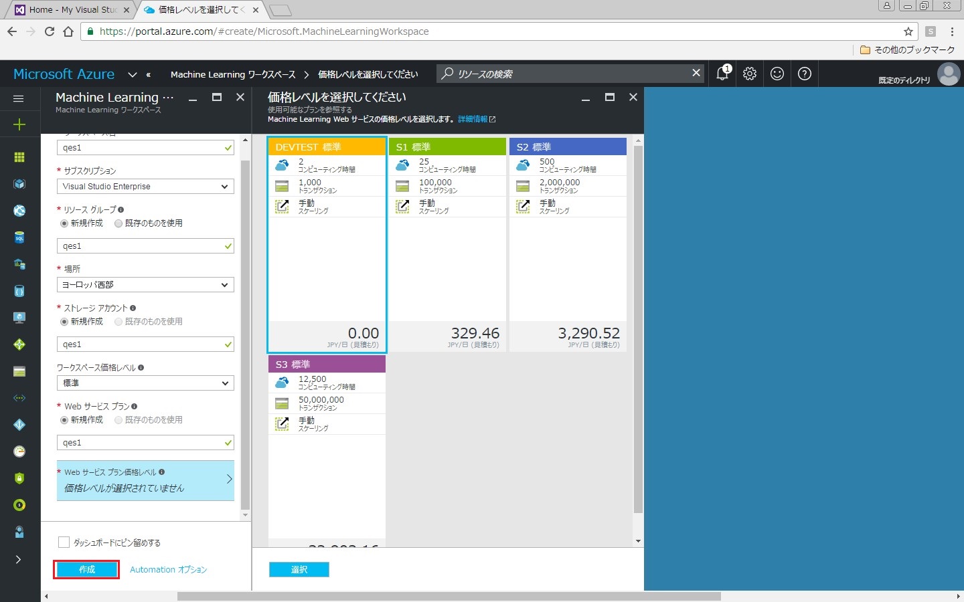The width and height of the screenshot is (964, 602).
Task: Expand Web サービス プラン価格レベル selector
Action: coord(145,480)
